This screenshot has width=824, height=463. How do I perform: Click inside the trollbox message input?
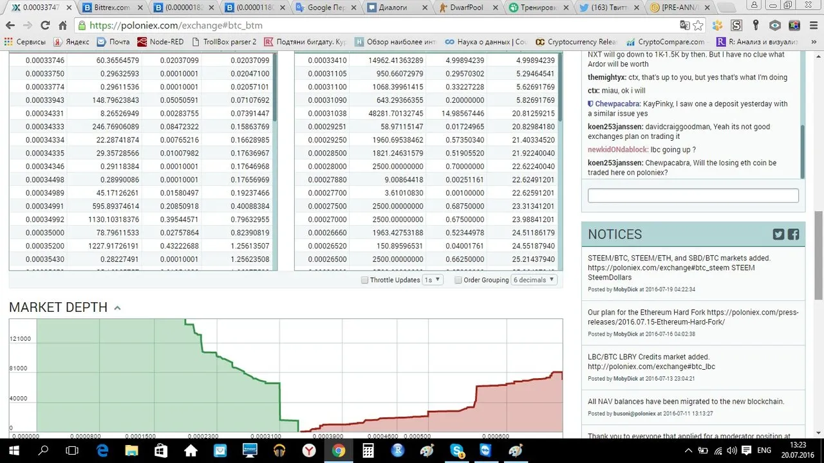tap(693, 195)
